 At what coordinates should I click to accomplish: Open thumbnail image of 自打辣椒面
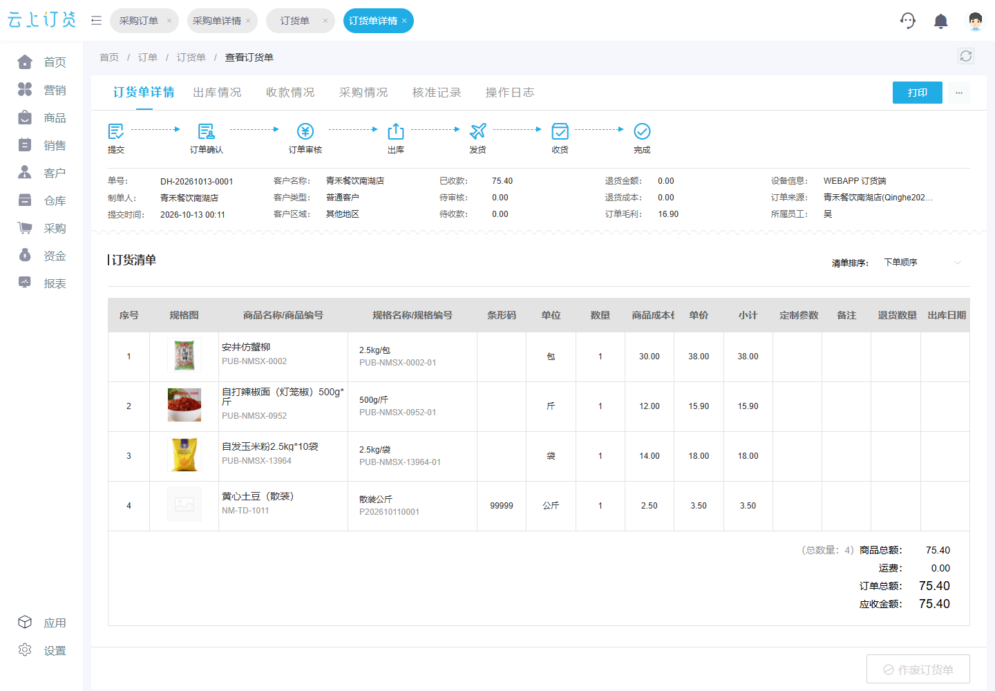tap(184, 405)
